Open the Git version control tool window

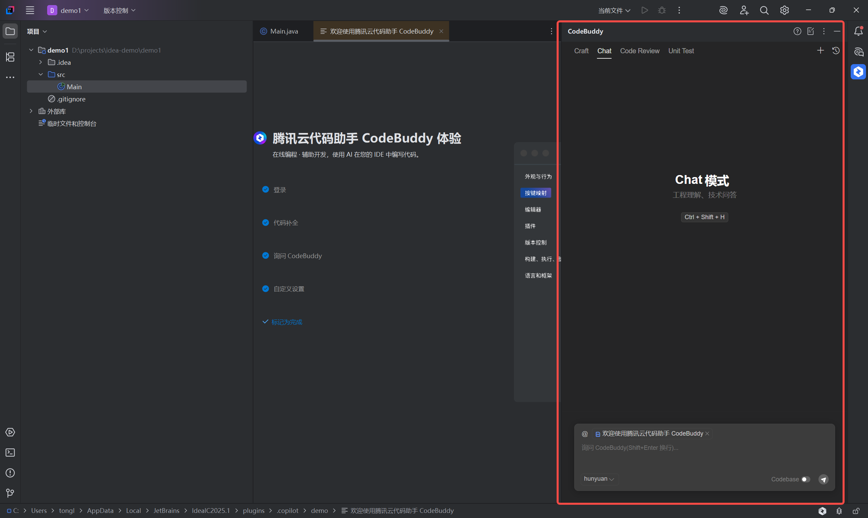[10, 493]
